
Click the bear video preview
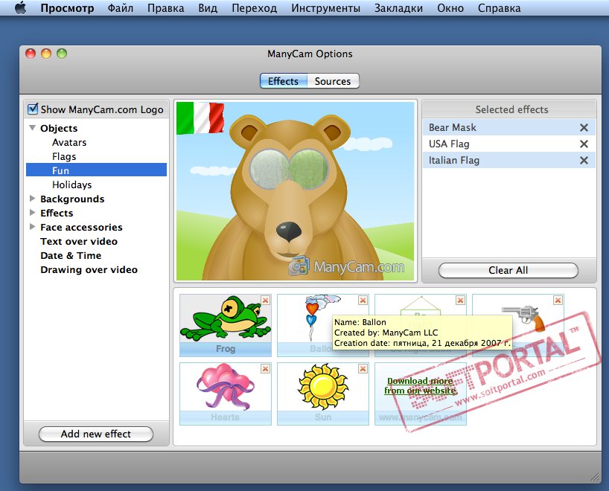pos(296,190)
